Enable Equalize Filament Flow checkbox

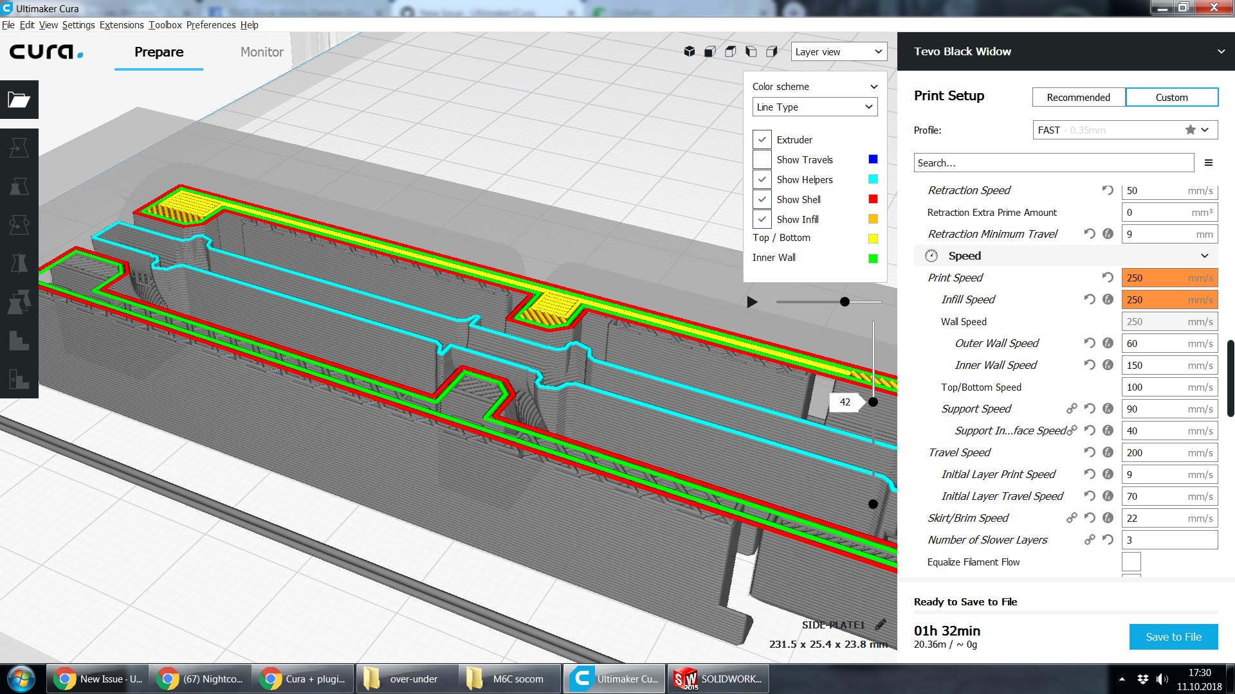[x=1131, y=562]
